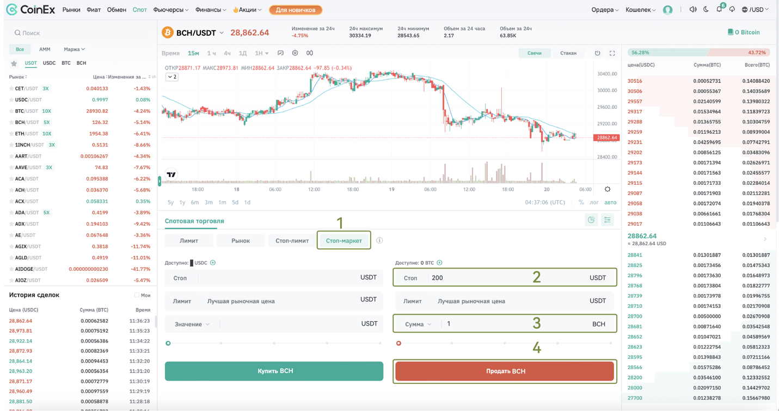Open the stop-market info icon

[379, 240]
